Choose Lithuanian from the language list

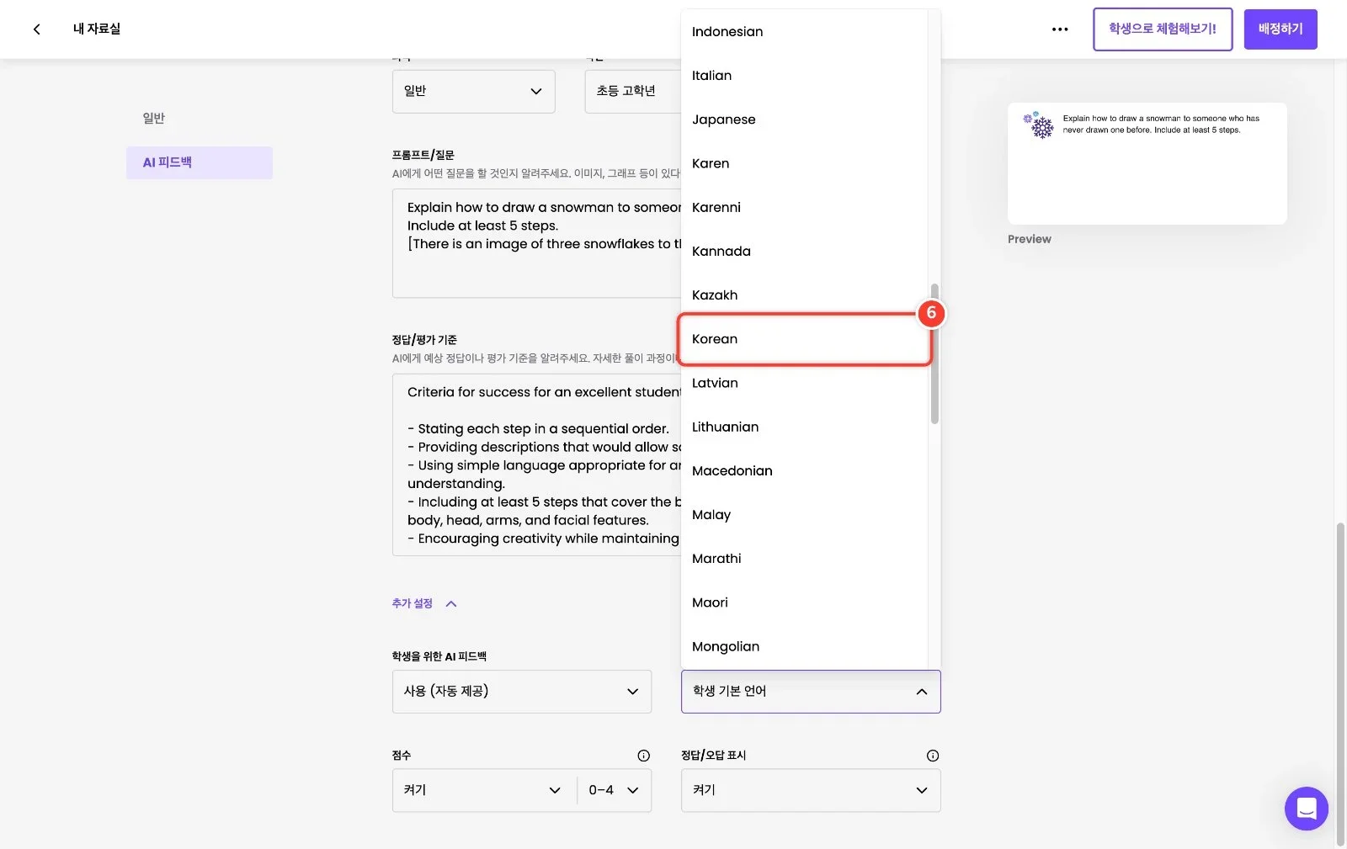(x=804, y=427)
